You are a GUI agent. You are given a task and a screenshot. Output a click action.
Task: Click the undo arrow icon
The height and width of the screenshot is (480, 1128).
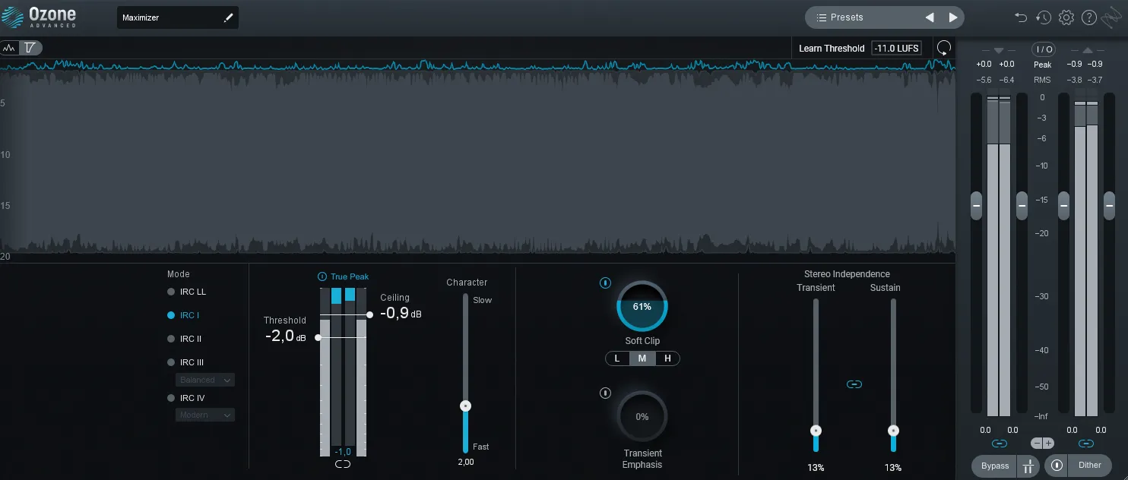[x=1020, y=17]
